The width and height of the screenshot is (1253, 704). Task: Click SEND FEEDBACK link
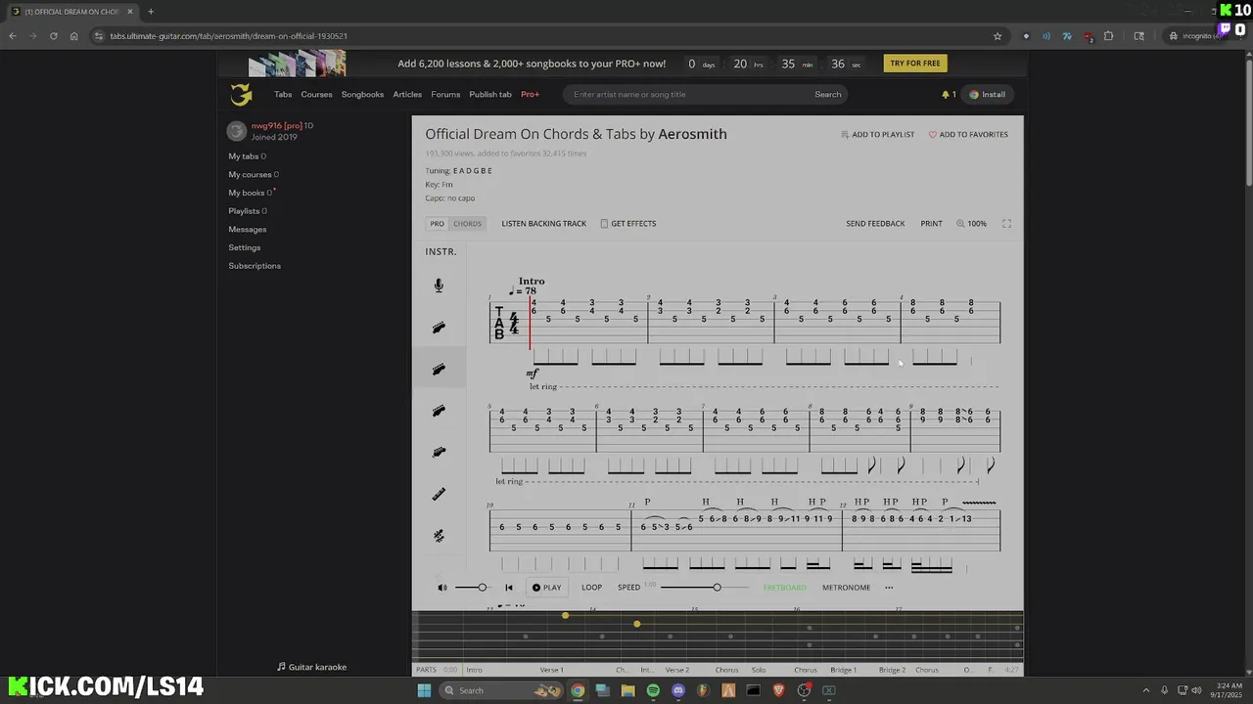point(875,224)
